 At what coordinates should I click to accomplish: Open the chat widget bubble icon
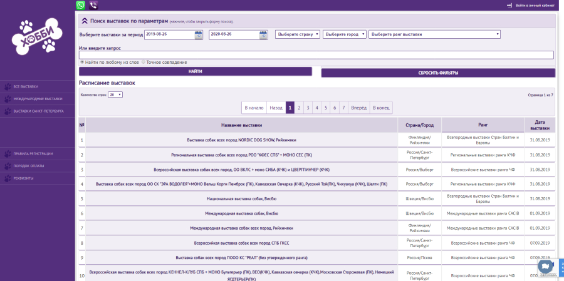coord(545,266)
